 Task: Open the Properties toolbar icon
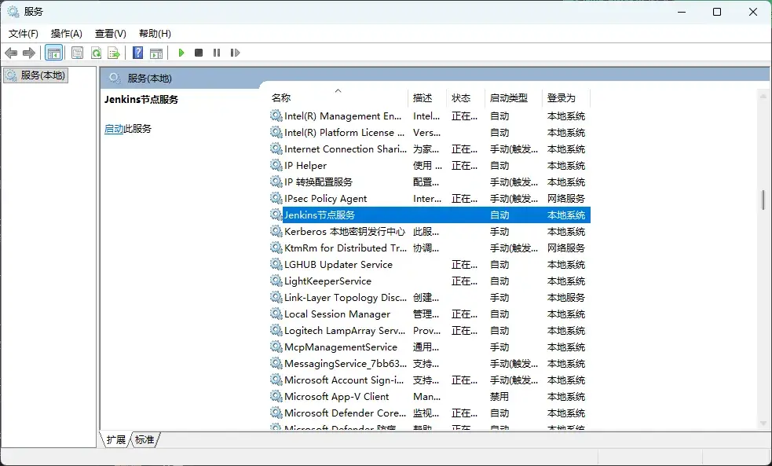(77, 53)
